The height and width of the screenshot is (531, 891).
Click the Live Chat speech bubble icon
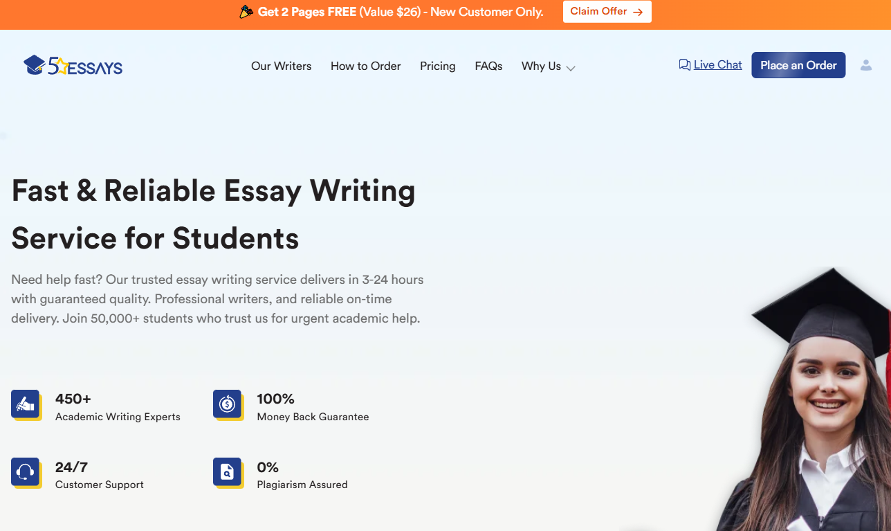[685, 65]
